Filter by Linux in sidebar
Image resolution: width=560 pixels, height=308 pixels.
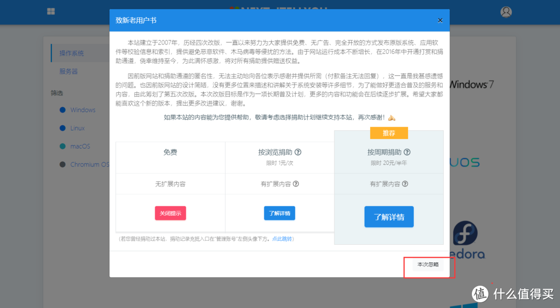tap(72, 128)
